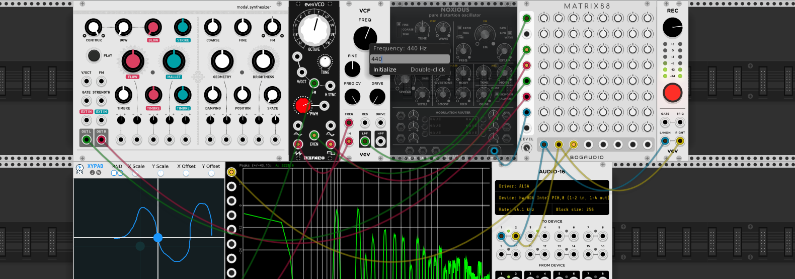Image resolution: width=795 pixels, height=279 pixels.
Task: Click the blue XY pad position handle
Action: [x=158, y=237]
